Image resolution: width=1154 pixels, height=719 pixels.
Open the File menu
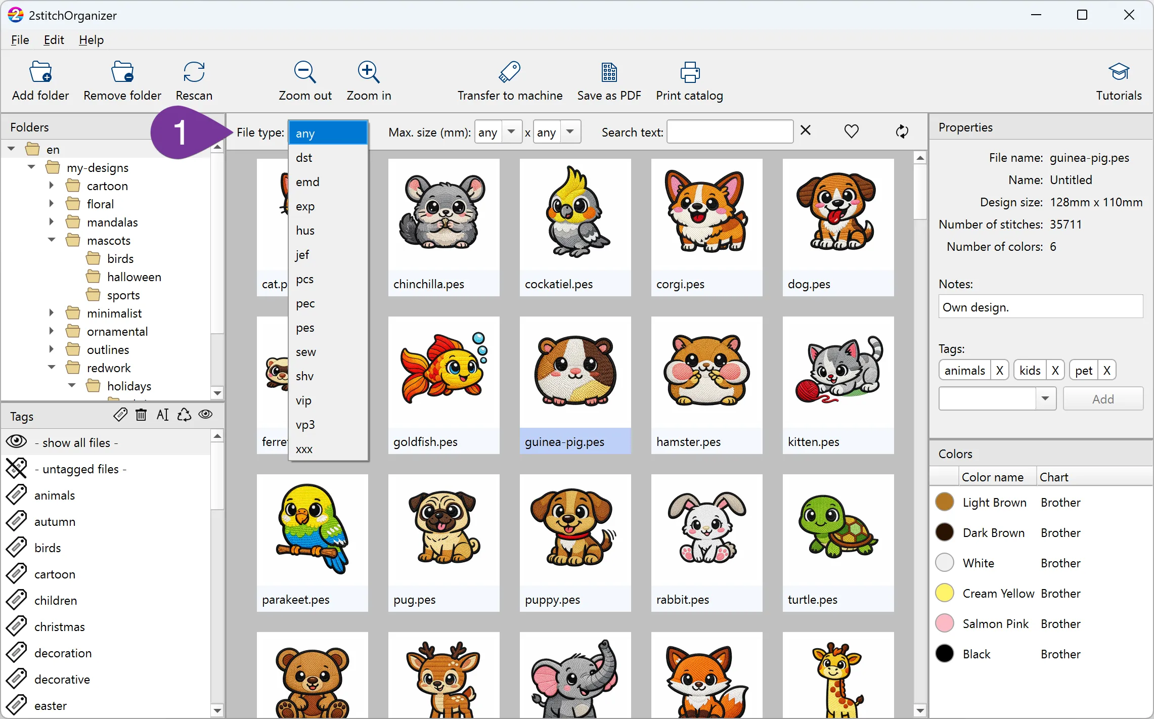click(20, 40)
